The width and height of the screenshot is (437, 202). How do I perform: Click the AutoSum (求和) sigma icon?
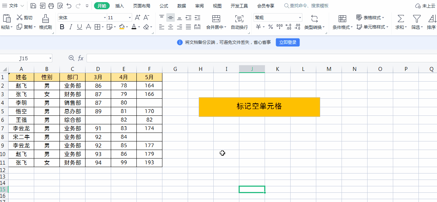click(401, 19)
